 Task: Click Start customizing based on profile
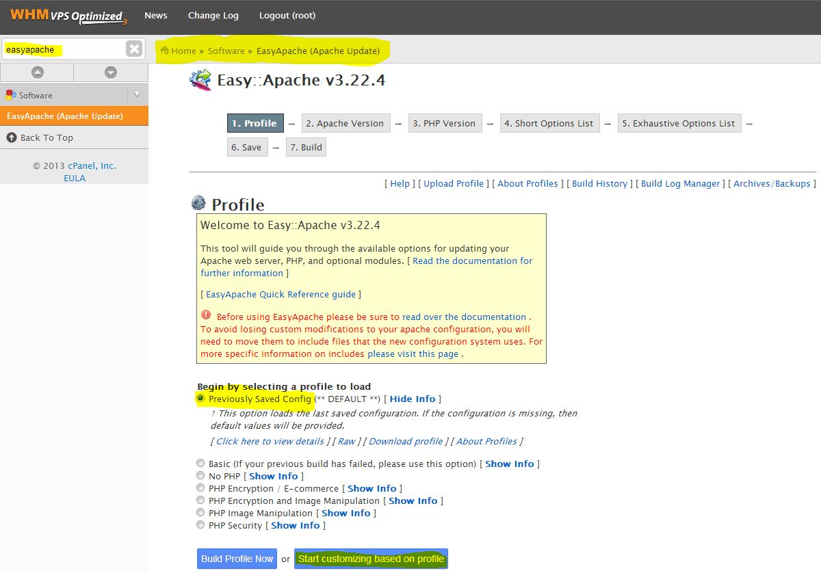372,559
